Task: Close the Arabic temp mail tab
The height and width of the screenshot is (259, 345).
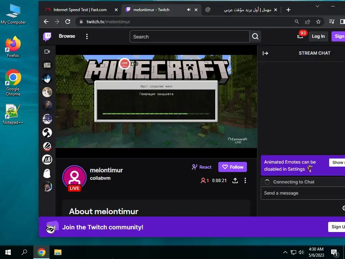Action: tap(276, 10)
